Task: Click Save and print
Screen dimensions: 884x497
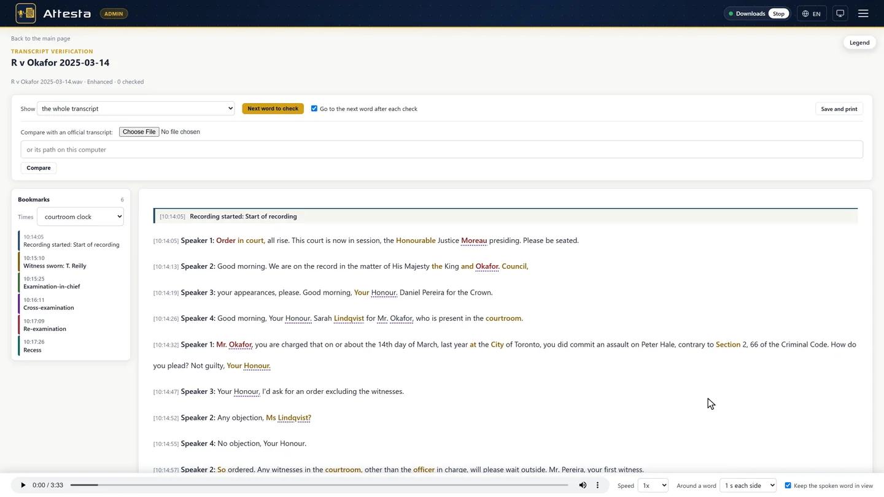Action: [839, 109]
